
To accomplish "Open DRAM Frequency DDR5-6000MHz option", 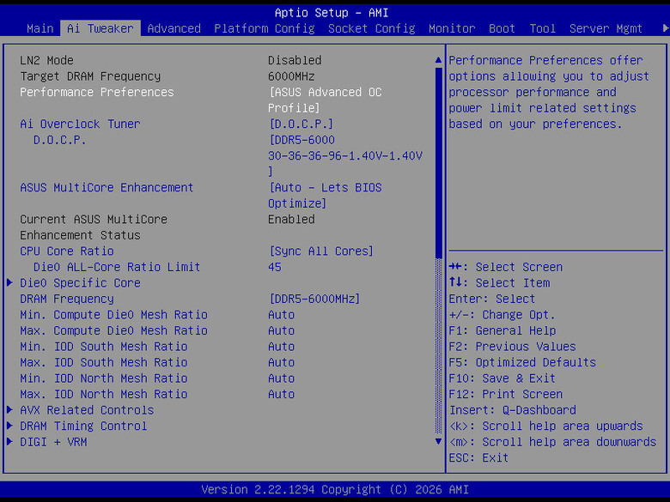I will pyautogui.click(x=314, y=299).
